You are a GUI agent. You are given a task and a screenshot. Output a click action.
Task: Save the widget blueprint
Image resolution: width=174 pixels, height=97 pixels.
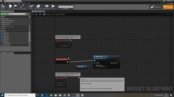coord(10,7)
